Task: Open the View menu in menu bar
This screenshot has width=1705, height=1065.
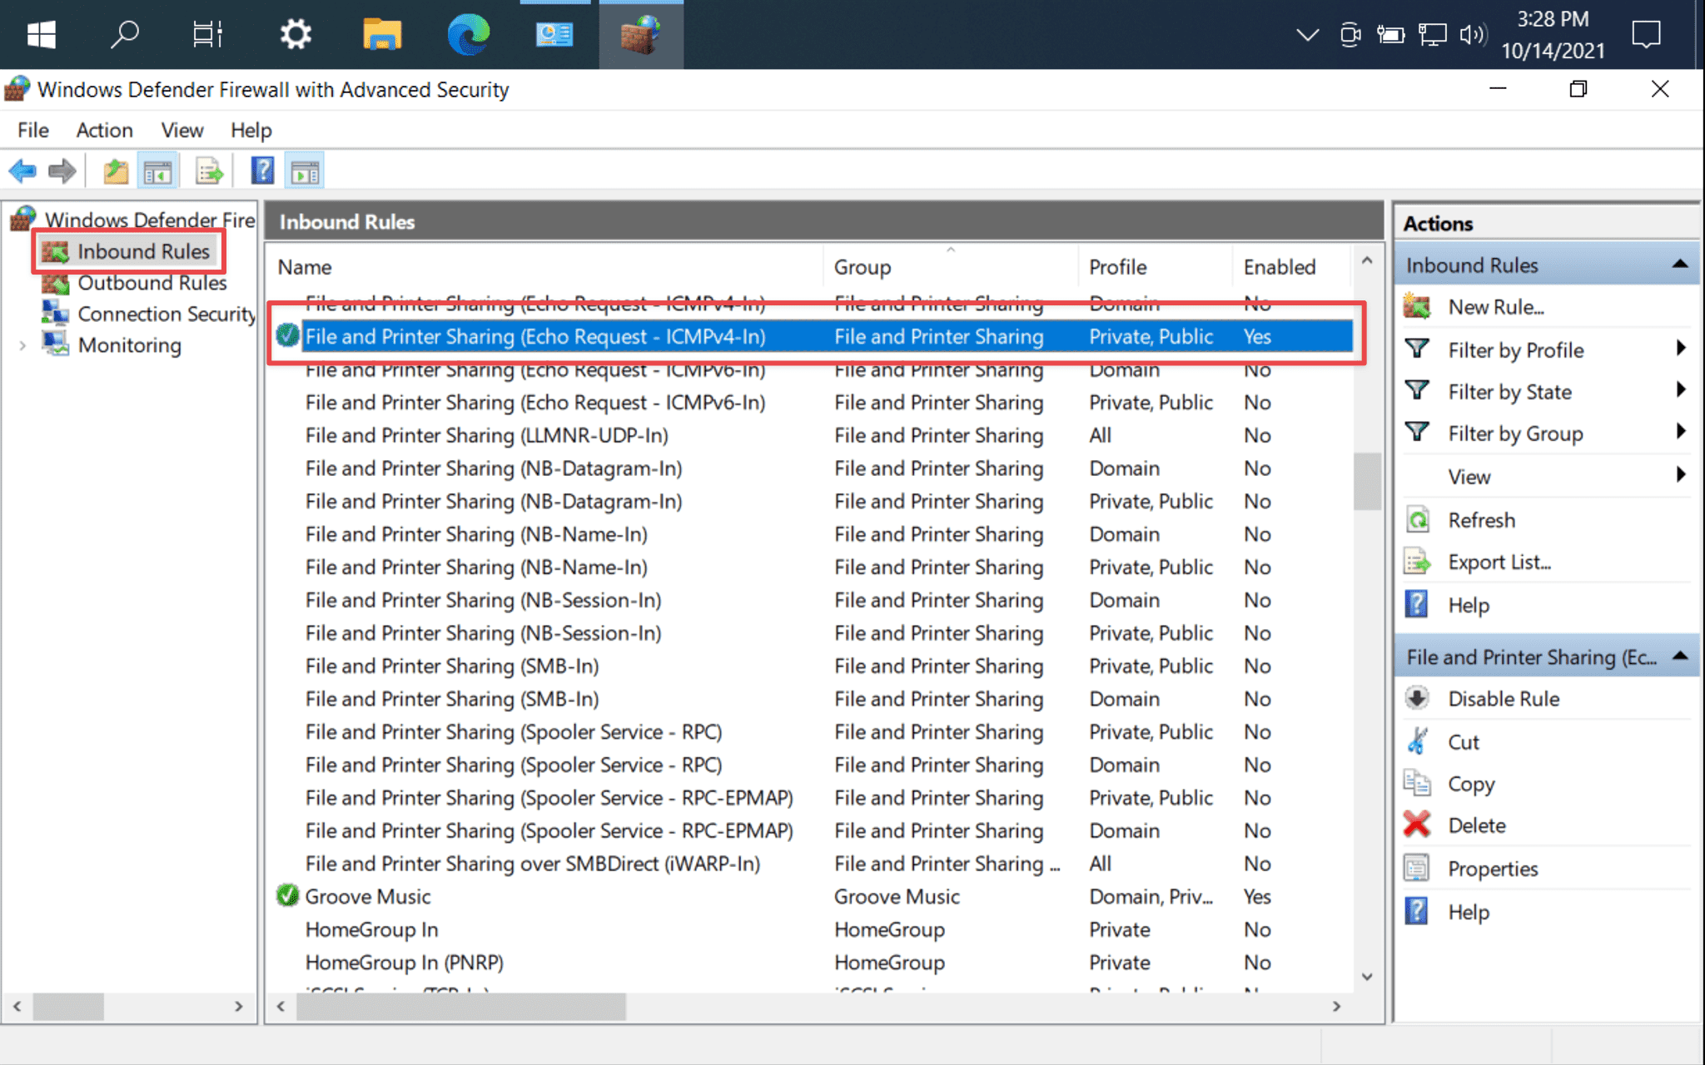Action: tap(181, 130)
